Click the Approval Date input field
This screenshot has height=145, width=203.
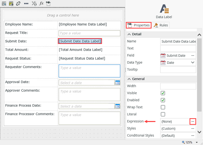point(87,83)
